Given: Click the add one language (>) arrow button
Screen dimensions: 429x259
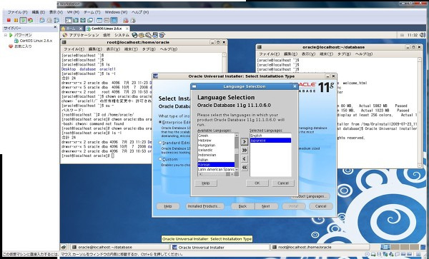Looking at the screenshot, I should (x=245, y=141).
